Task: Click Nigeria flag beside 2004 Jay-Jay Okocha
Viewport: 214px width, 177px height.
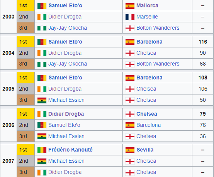Action: [42, 64]
